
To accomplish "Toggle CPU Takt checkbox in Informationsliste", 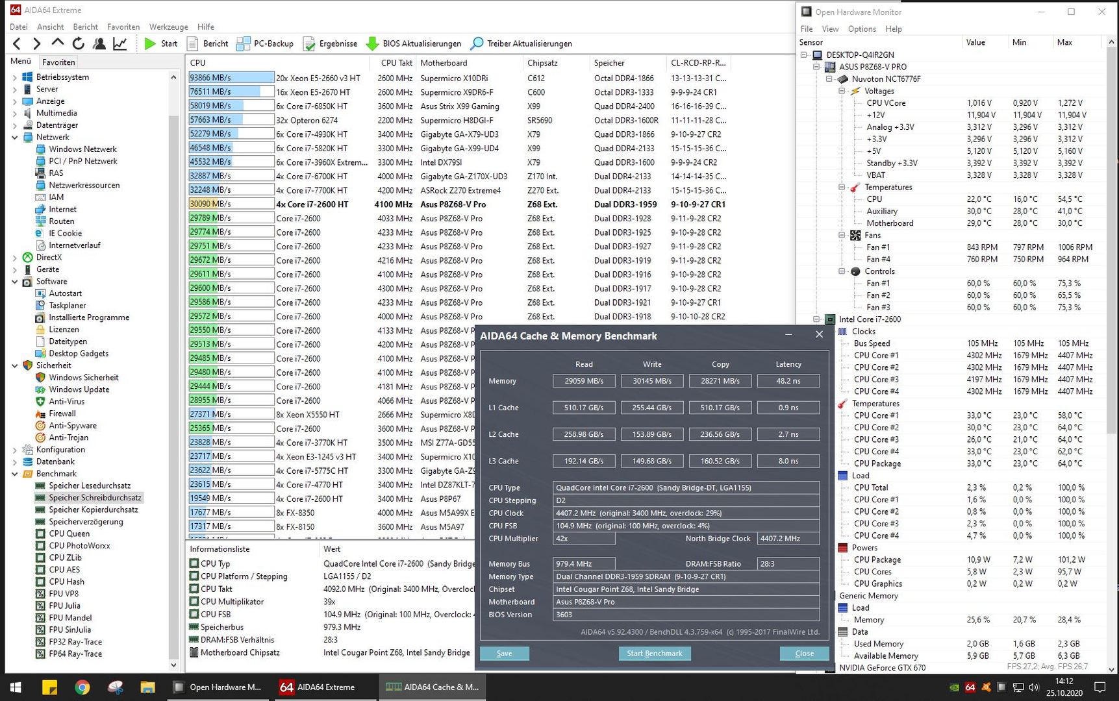I will click(194, 589).
